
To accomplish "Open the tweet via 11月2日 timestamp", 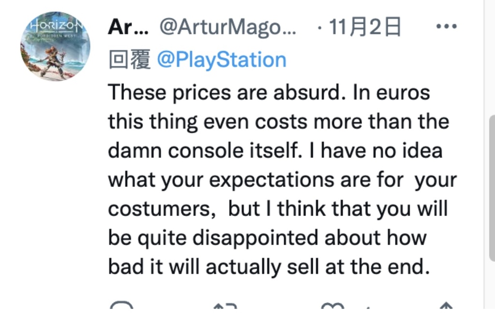I will (x=365, y=28).
